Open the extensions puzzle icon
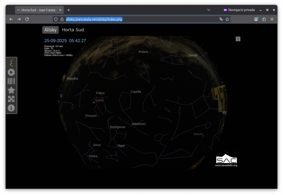Image resolution: width=283 pixels, height=195 pixels. [264, 19]
